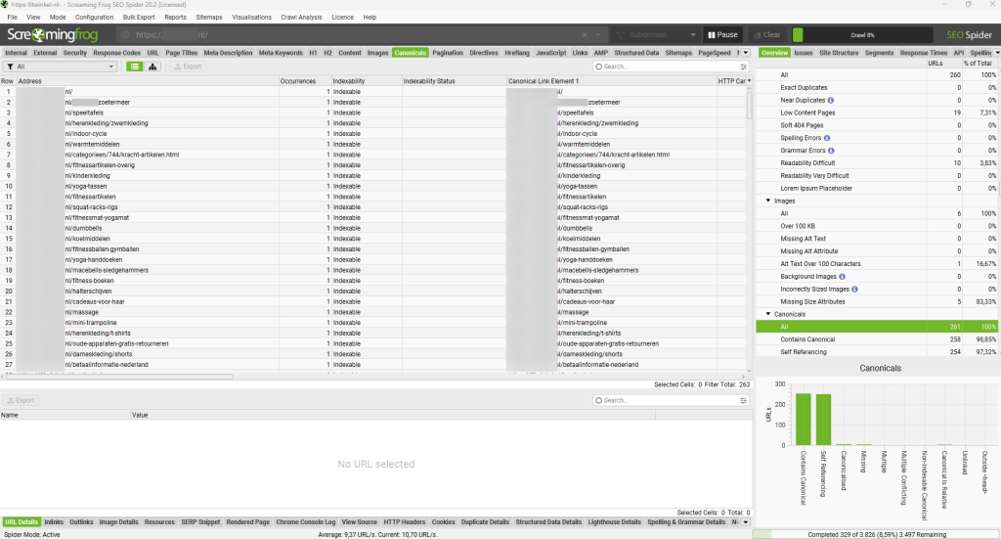Switch to the Internal tab
Viewport: 1001px width, 539px height.
point(16,53)
